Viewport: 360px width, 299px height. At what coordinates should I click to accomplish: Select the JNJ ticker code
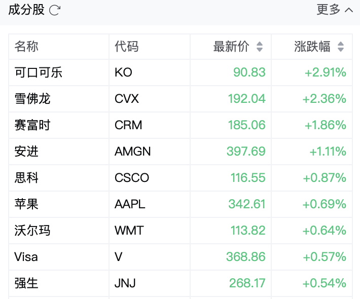[x=125, y=283]
